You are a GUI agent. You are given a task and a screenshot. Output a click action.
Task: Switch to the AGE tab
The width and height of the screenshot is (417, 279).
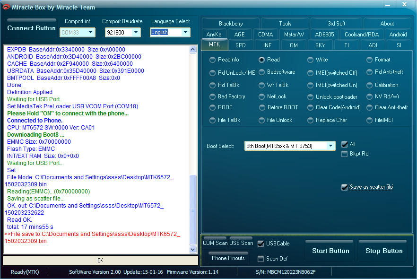click(239, 35)
